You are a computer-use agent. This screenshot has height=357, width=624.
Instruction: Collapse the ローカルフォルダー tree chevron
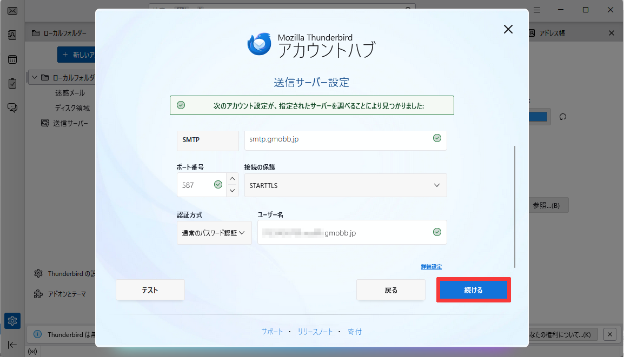pos(34,77)
